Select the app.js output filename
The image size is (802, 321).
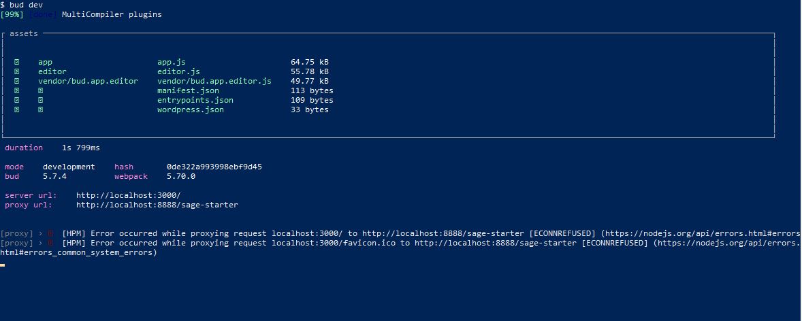pyautogui.click(x=171, y=62)
